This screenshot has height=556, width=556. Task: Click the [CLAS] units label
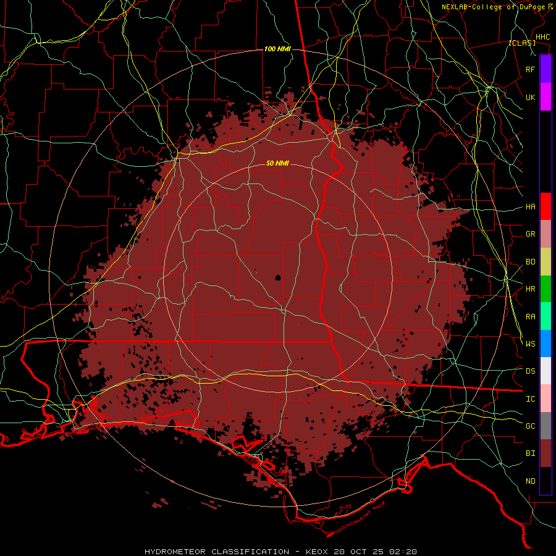click(x=522, y=43)
